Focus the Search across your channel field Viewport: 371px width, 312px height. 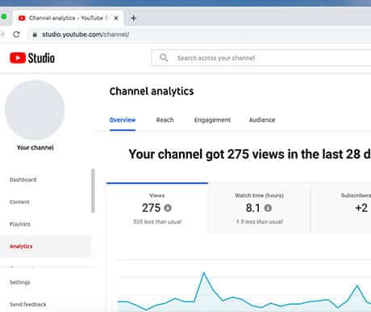[x=261, y=58]
